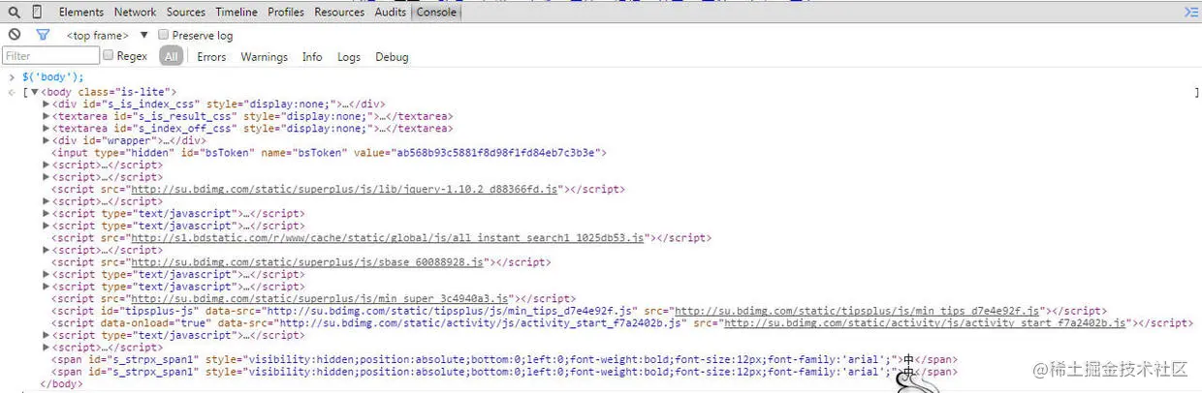Open the activity_start src link
The height and width of the screenshot is (393, 1202).
pyautogui.click(x=926, y=322)
